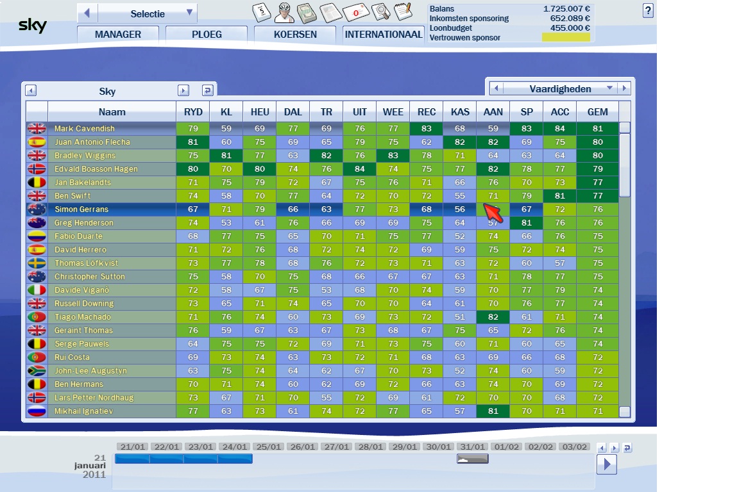Screen dimensions: 739x492
Task: Go to next team with right arrow
Action: (x=183, y=91)
